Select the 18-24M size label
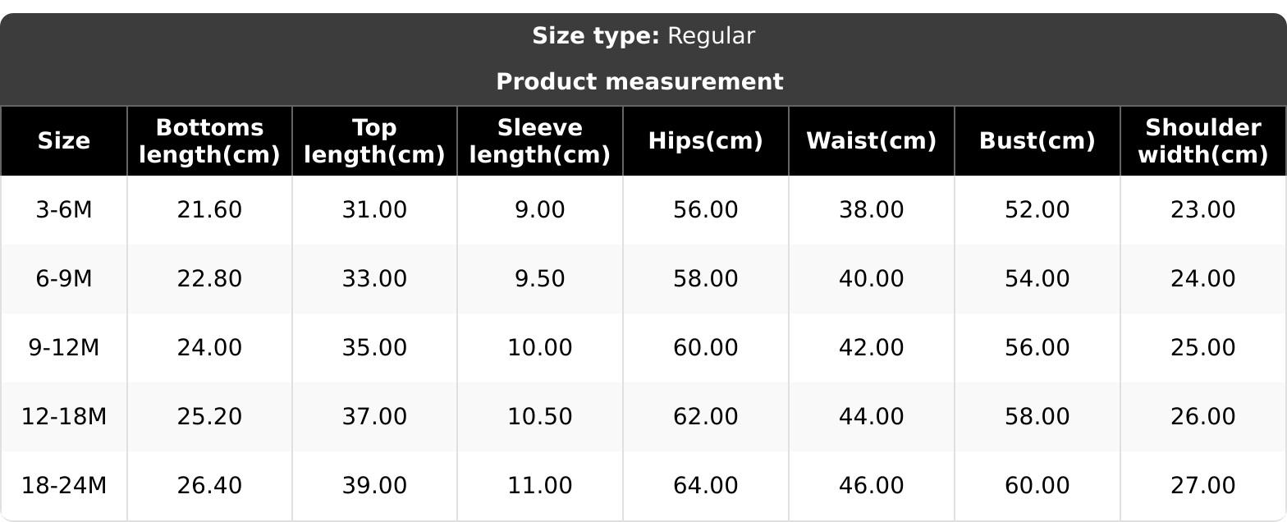 (64, 486)
